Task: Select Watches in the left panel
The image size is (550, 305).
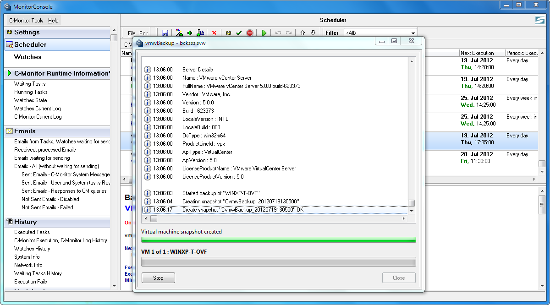Action: point(27,57)
